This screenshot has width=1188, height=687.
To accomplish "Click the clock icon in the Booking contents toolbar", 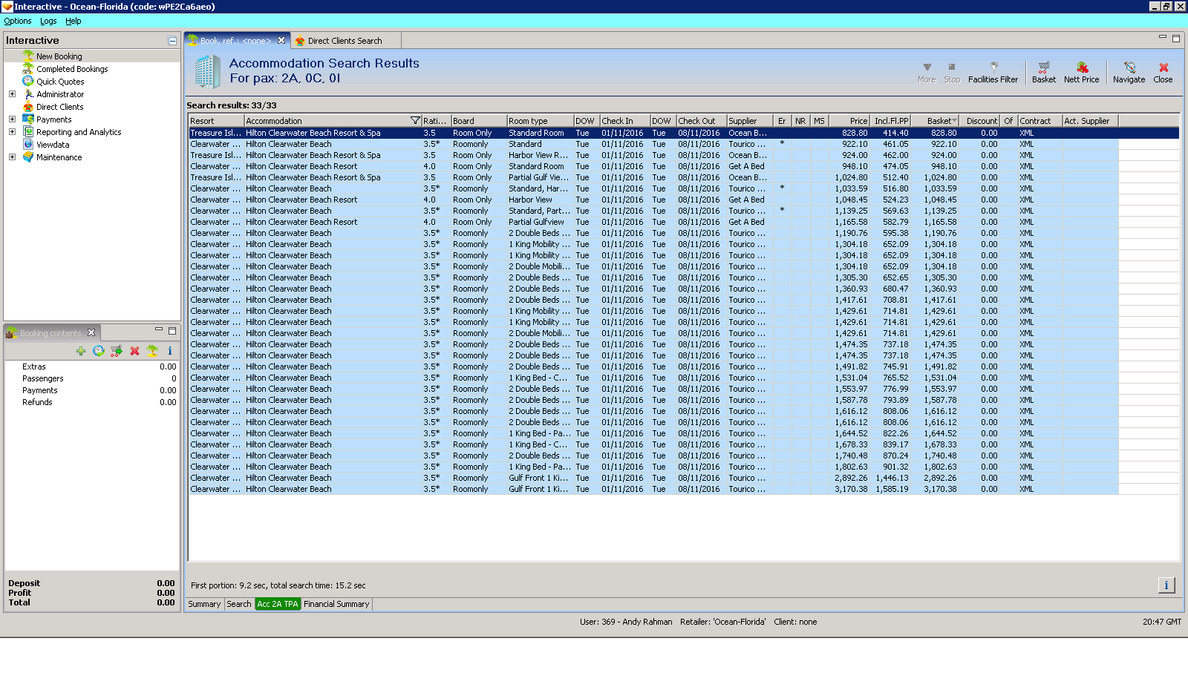I will (99, 351).
